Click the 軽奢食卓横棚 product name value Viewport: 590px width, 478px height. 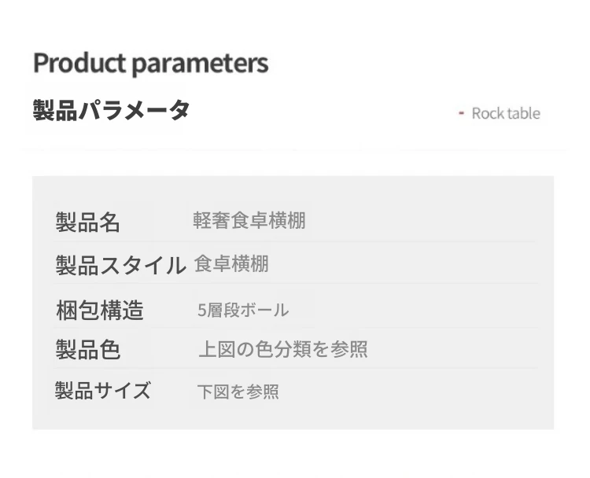pos(249,220)
